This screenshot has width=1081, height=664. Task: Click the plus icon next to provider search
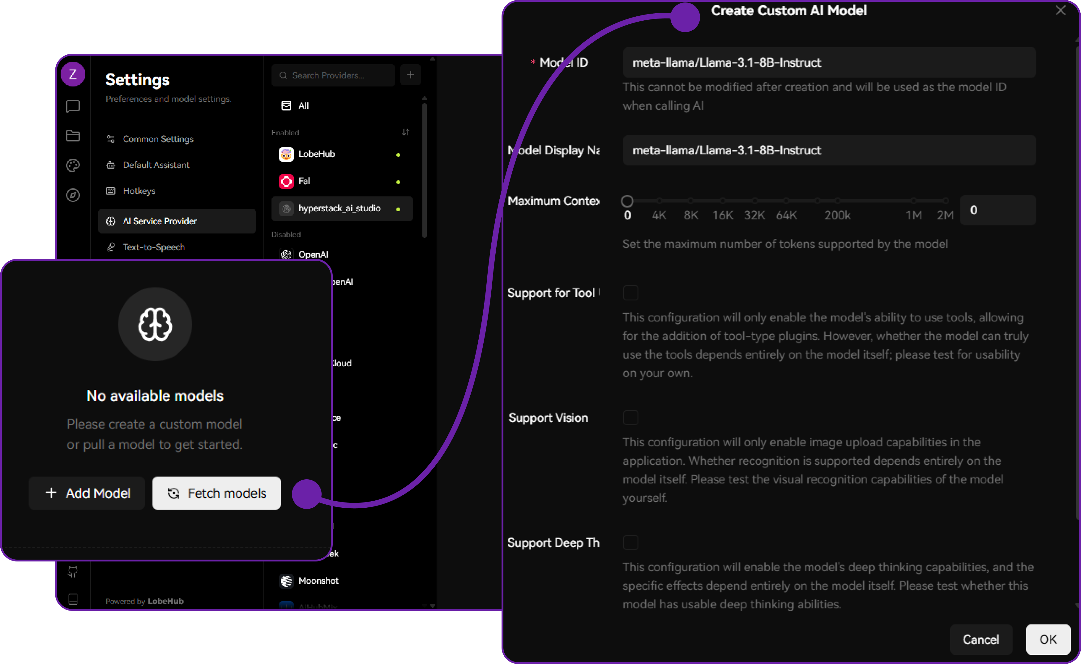410,75
